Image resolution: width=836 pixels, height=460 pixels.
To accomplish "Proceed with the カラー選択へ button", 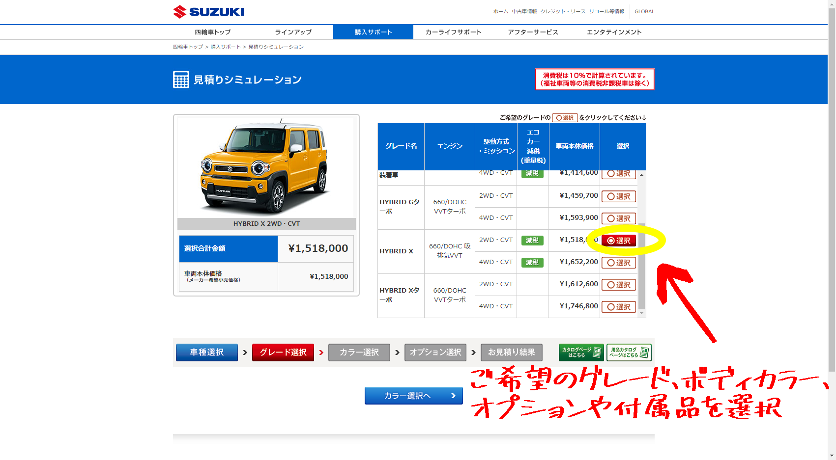I will [414, 396].
